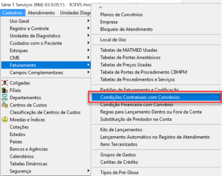Expand the CME submenu arrow
222x176 pixels.
(x=88, y=57)
